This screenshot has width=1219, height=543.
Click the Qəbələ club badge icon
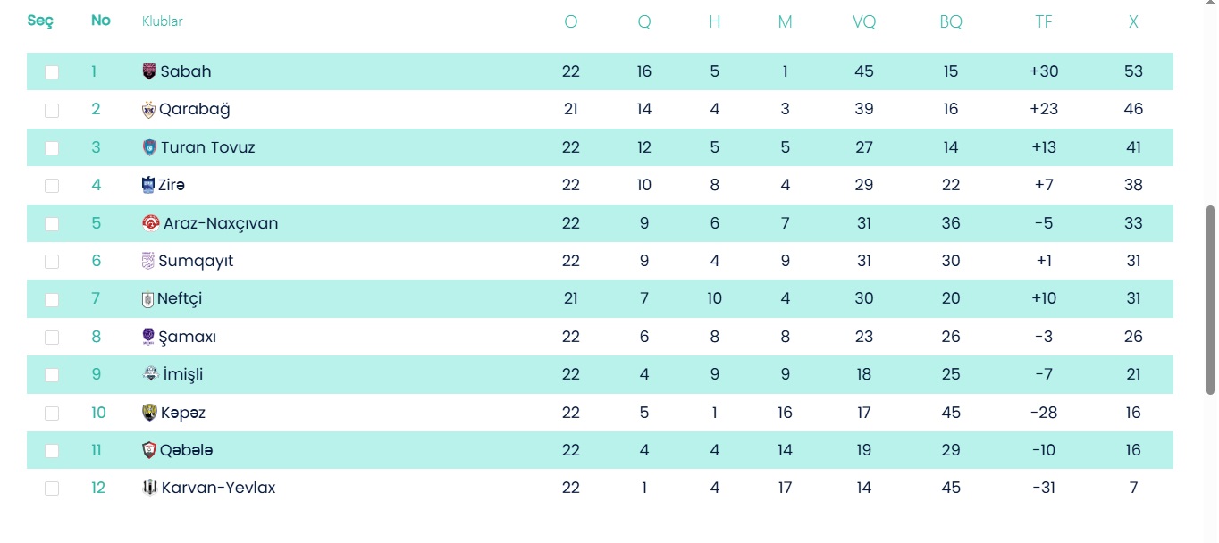pos(149,450)
